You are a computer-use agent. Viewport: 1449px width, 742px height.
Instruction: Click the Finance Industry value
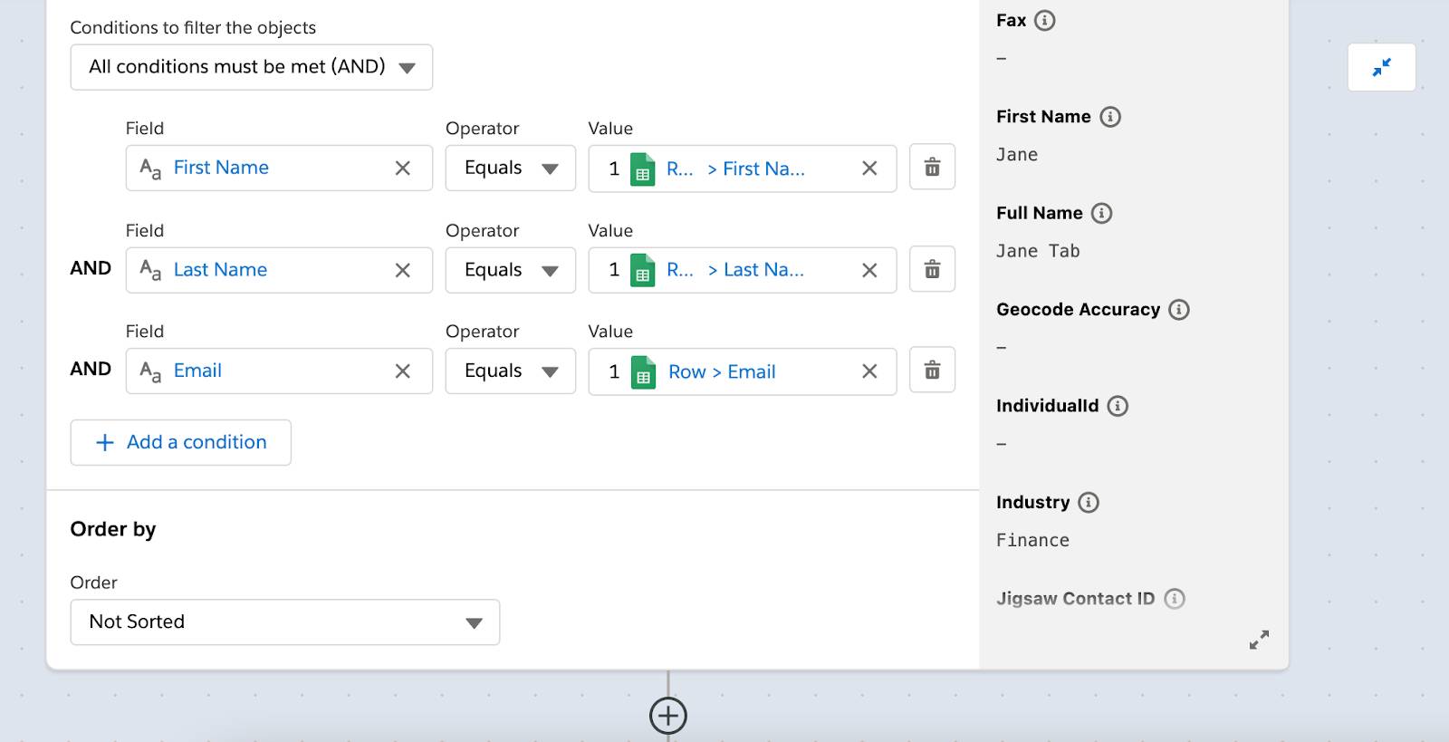(x=1032, y=541)
